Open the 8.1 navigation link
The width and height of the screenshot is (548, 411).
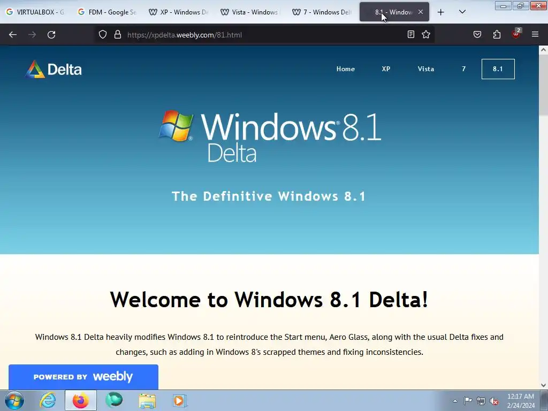498,69
